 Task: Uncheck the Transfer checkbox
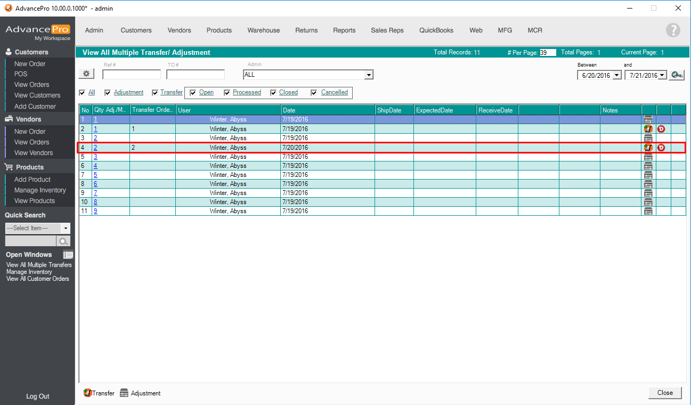click(155, 92)
